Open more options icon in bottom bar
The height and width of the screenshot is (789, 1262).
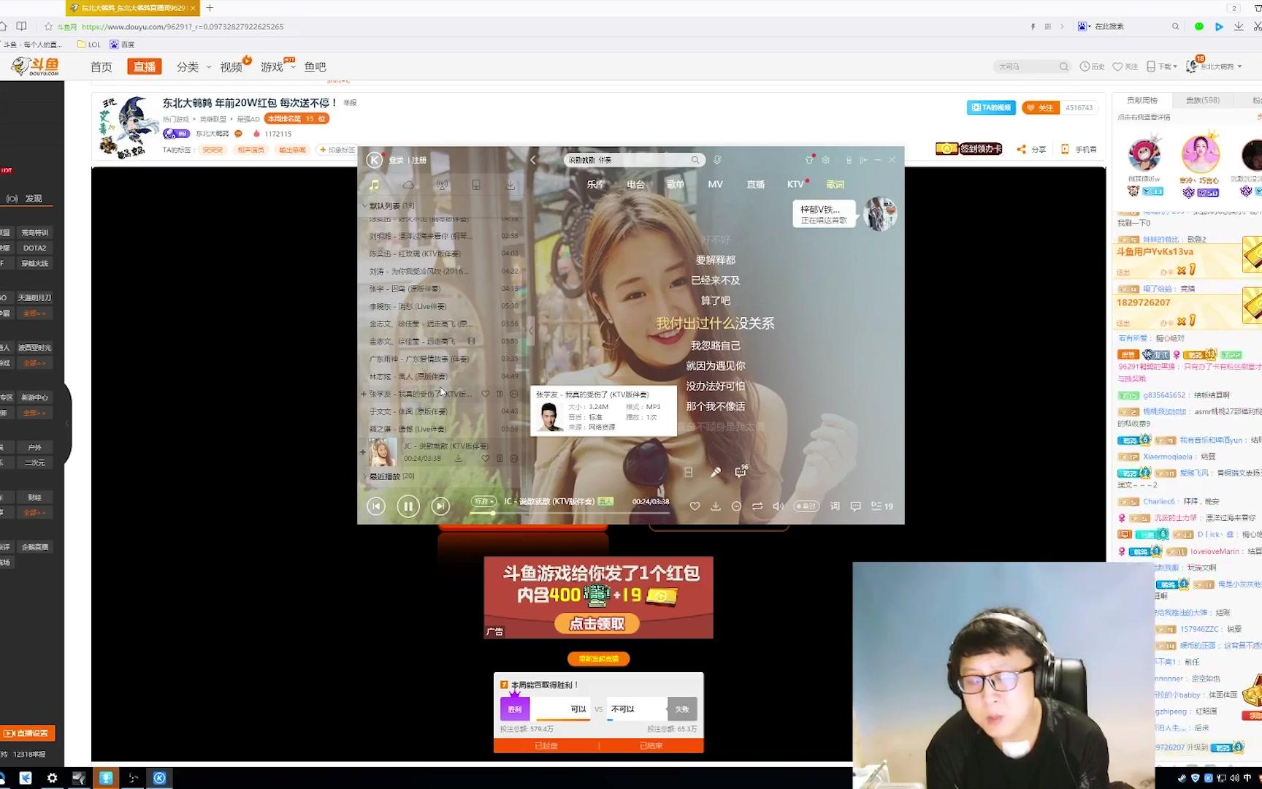(x=736, y=506)
